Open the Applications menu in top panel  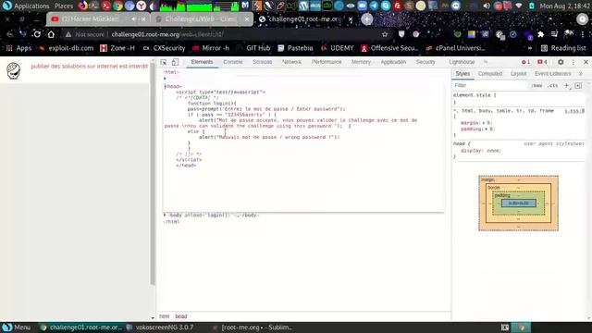(x=27, y=6)
